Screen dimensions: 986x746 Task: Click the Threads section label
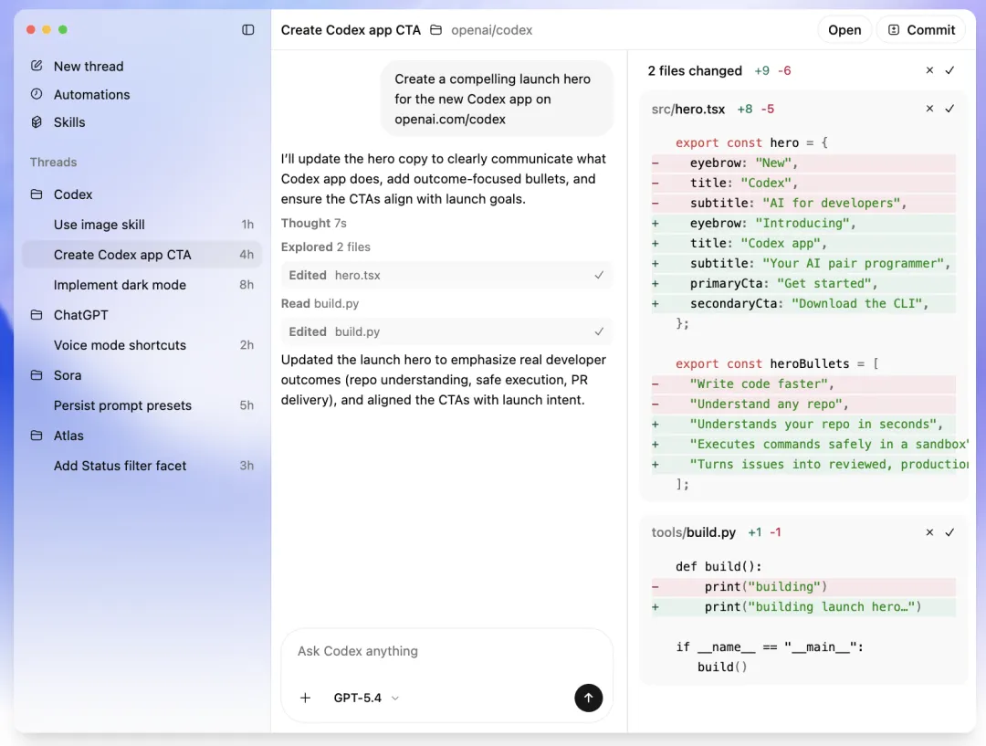click(x=54, y=162)
